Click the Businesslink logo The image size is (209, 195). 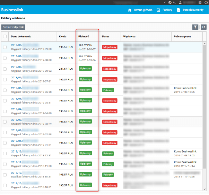tap(12, 10)
